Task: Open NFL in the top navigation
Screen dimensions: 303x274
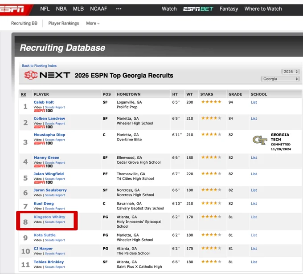Action: click(x=45, y=9)
